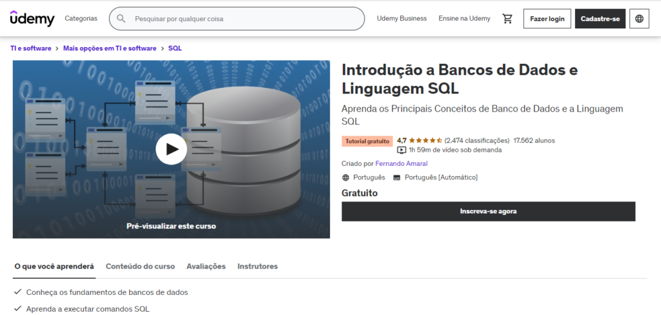This screenshot has height=315, width=661.
Task: Click Conheça os fundamentos de bancos de dados
Action: [107, 292]
